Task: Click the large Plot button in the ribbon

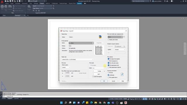Action: click(2, 7)
